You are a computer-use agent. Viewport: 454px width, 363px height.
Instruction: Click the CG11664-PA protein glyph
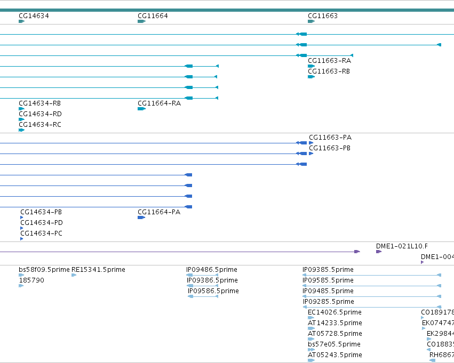pyautogui.click(x=141, y=217)
